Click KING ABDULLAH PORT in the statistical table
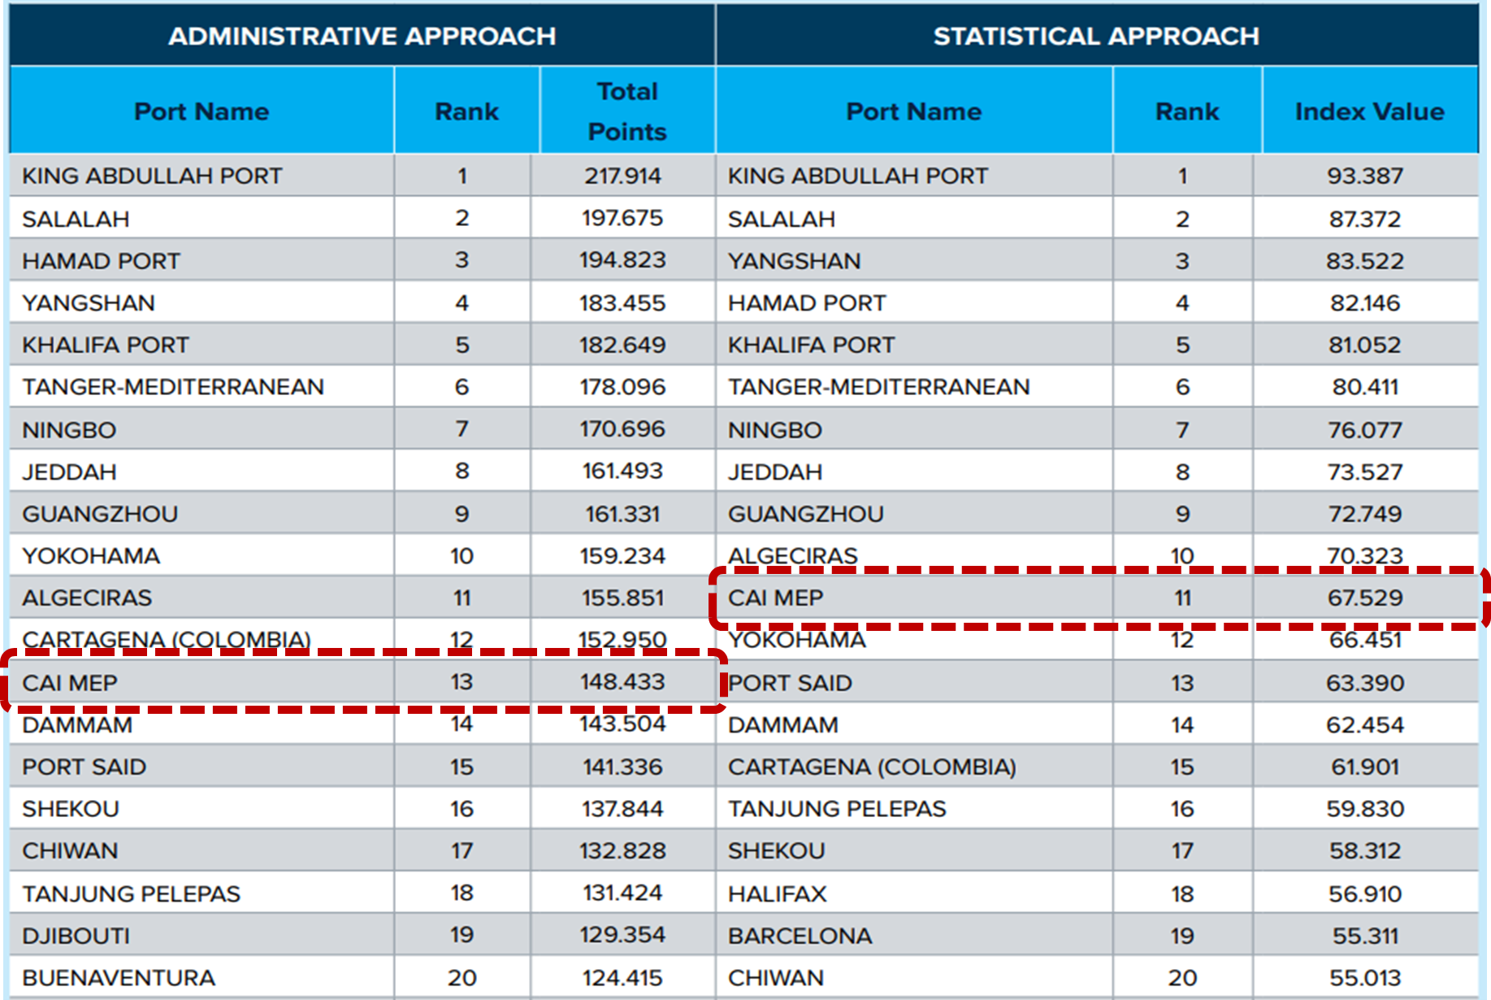The image size is (1491, 1000). [858, 176]
